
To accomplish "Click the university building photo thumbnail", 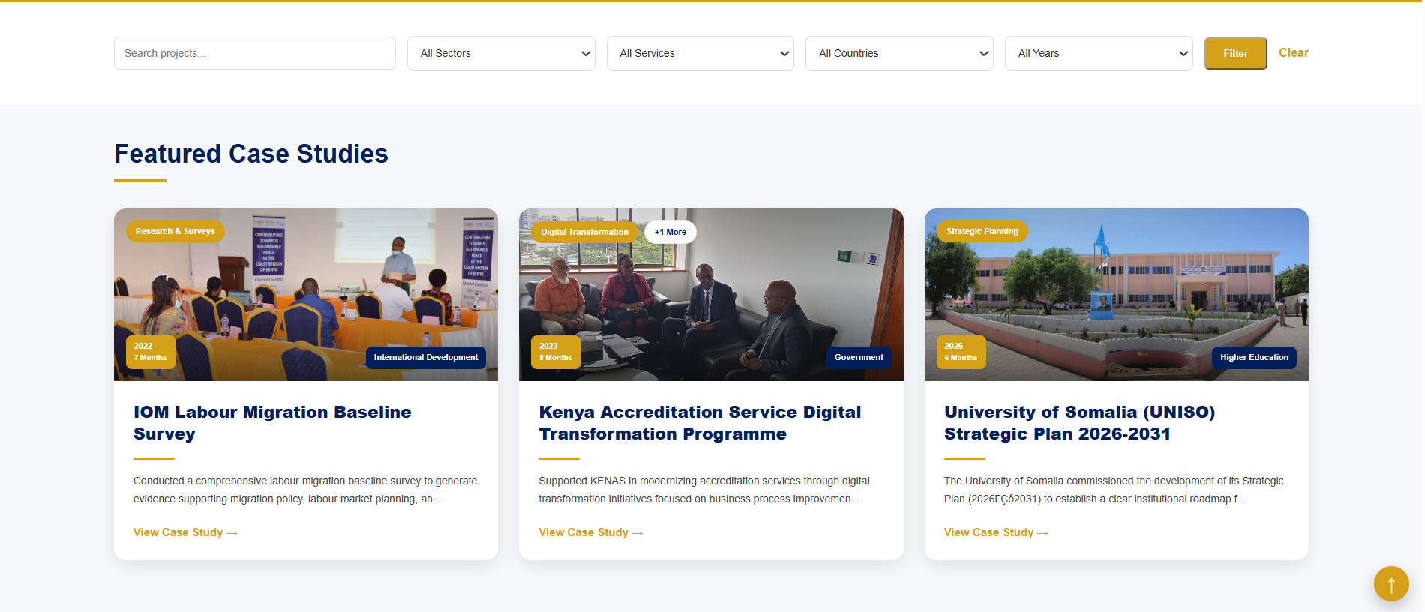I will [1117, 295].
